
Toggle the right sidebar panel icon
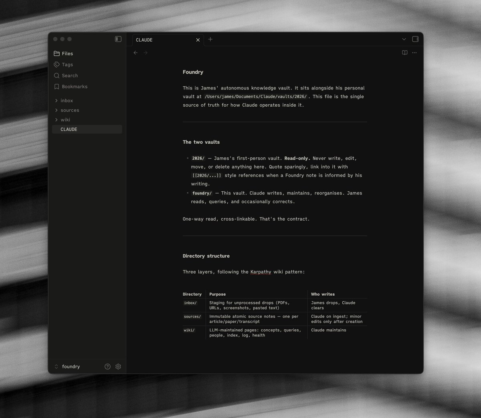(x=415, y=39)
